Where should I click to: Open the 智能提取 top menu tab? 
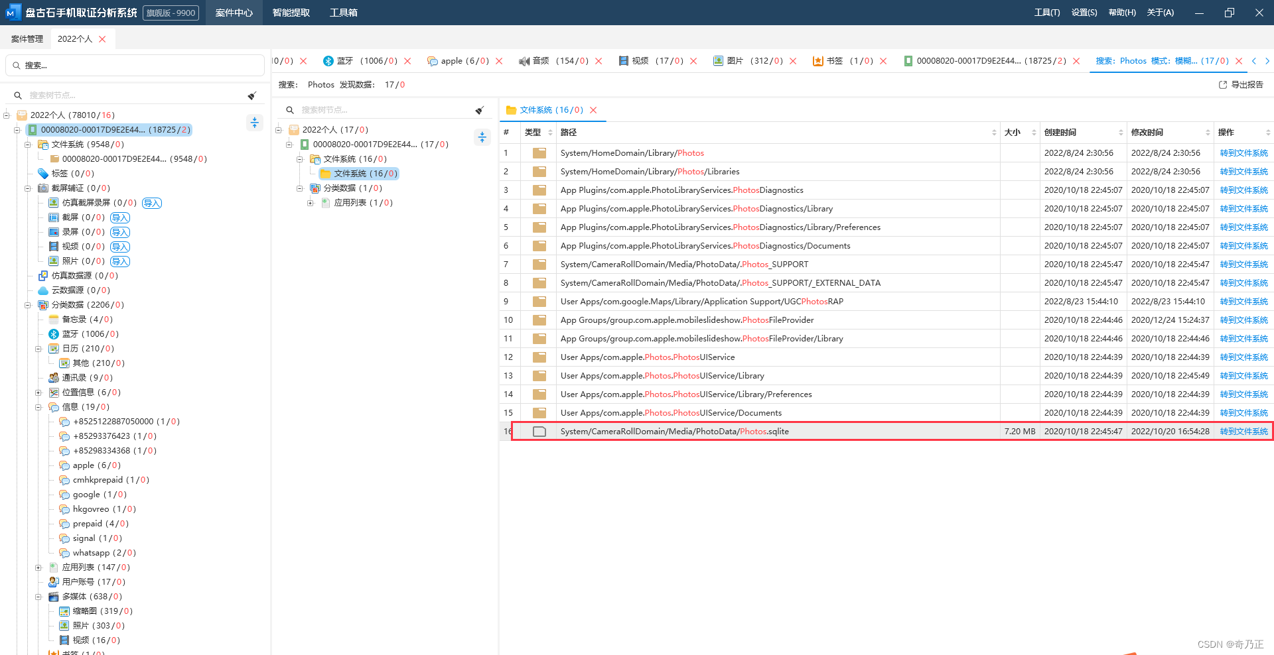291,13
